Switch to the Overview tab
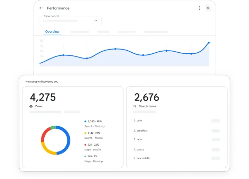 pyautogui.click(x=52, y=32)
